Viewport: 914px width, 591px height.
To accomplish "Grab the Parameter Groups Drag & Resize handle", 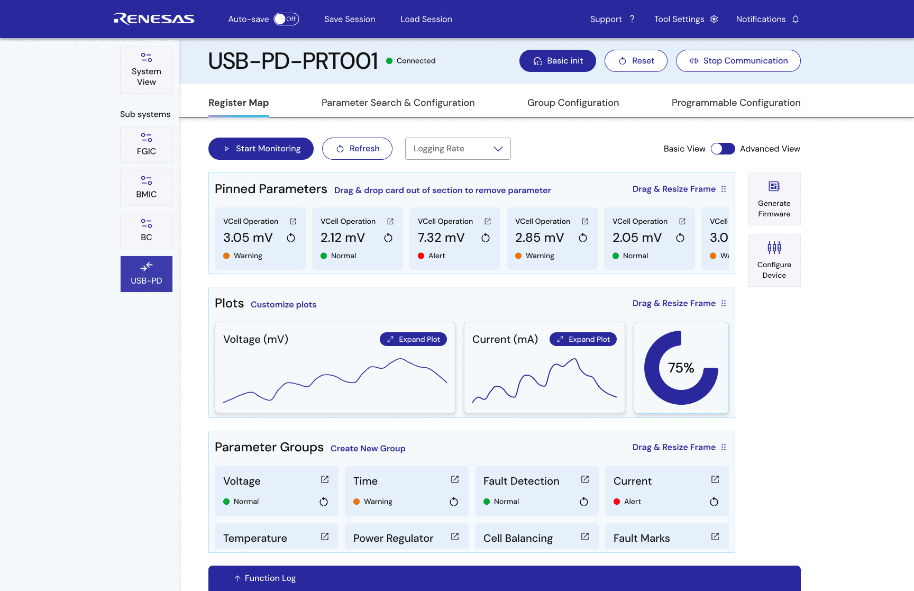I will pos(724,447).
